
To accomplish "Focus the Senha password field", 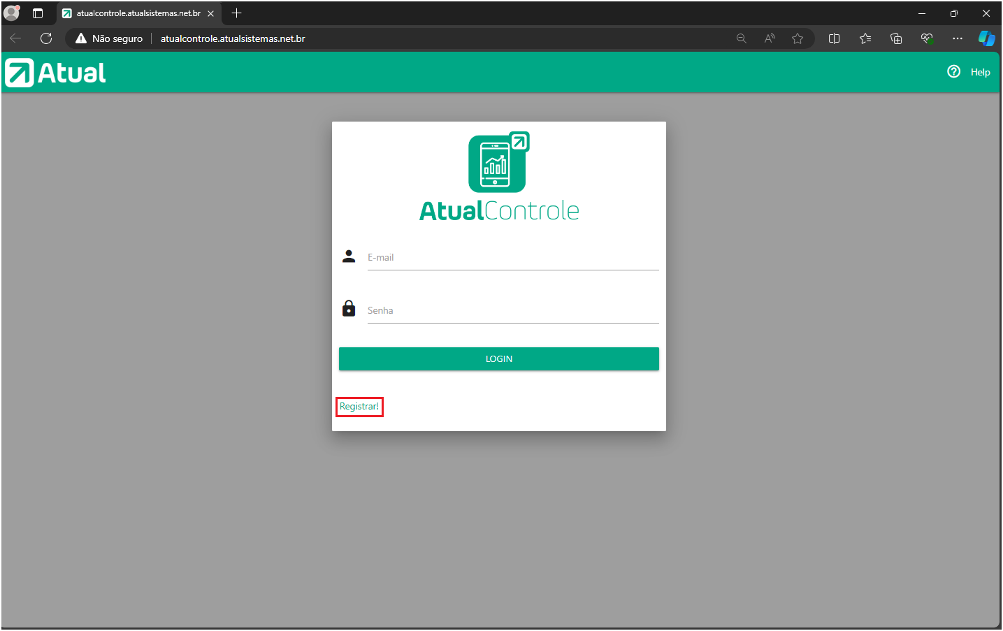I will pyautogui.click(x=513, y=311).
